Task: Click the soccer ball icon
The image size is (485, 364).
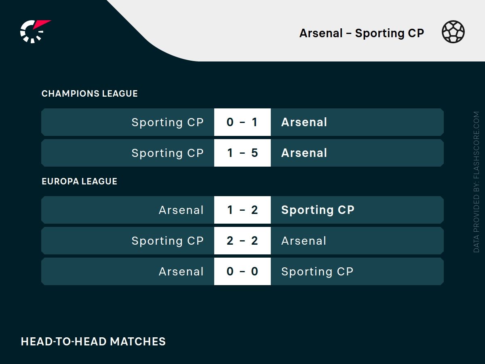Action: pyautogui.click(x=453, y=32)
